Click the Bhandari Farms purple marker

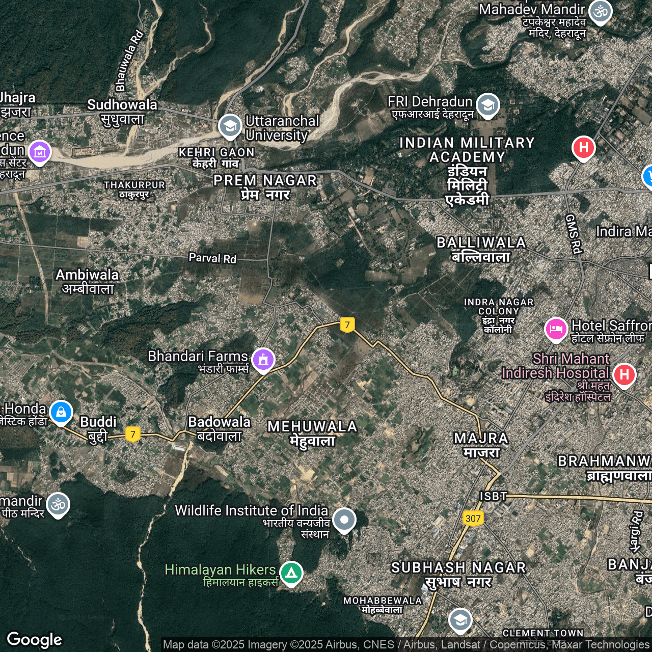(263, 360)
